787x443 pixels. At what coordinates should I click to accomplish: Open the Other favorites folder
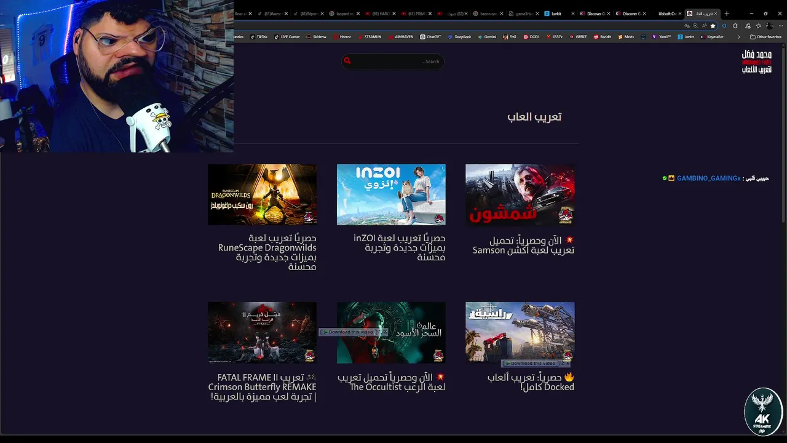tap(765, 37)
